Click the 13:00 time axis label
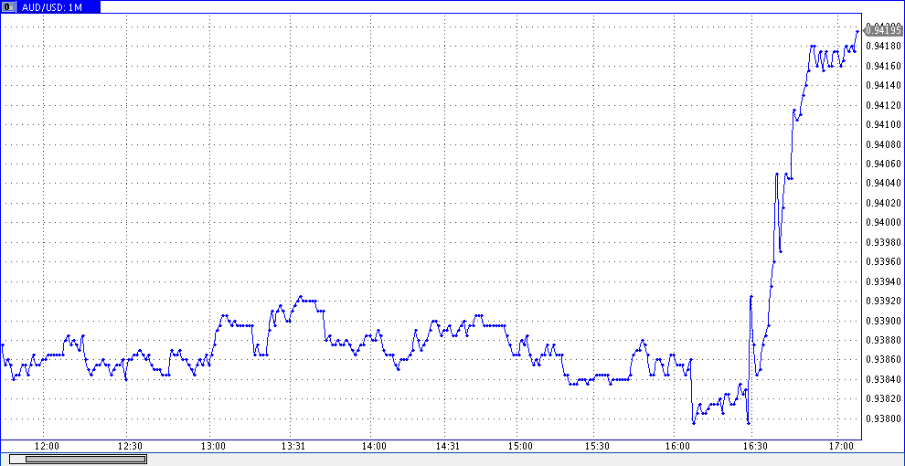This screenshot has width=905, height=466. (214, 447)
